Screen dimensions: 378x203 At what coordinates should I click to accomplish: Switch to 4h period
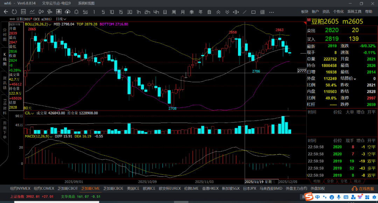point(156,12)
